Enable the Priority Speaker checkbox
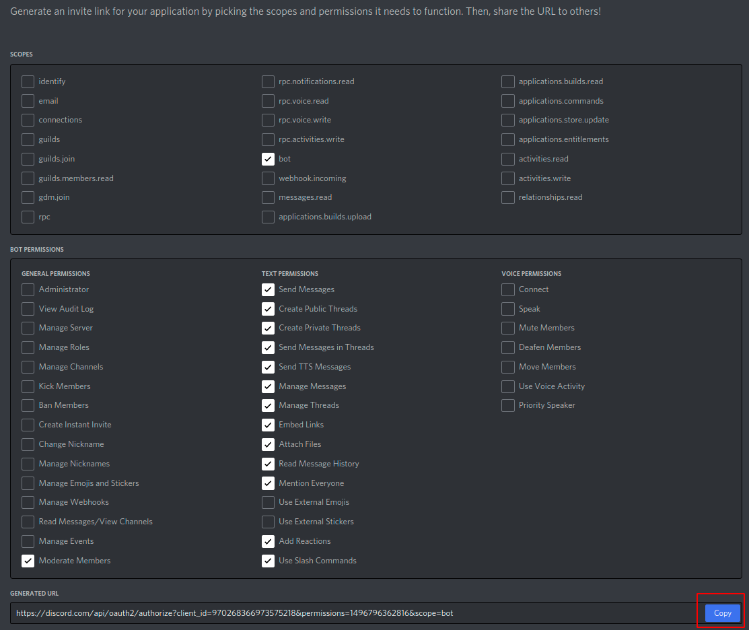 coord(507,405)
